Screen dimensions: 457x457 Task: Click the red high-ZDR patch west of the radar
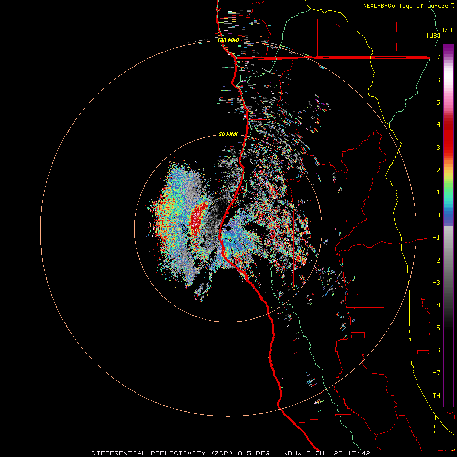(x=198, y=218)
